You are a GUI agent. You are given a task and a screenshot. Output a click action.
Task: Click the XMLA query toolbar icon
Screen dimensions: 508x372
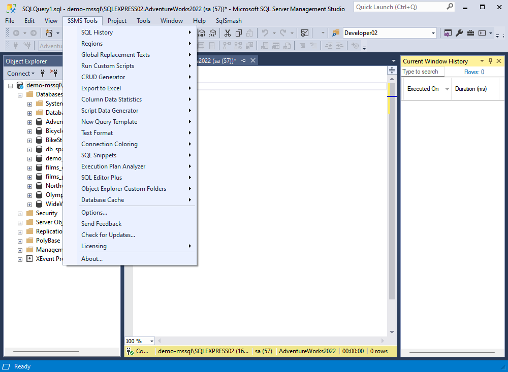(202, 33)
